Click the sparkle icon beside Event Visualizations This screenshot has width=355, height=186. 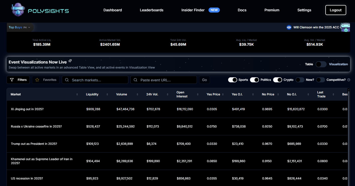70,61
